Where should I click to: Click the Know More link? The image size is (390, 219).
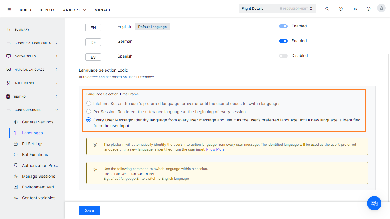[215, 149]
